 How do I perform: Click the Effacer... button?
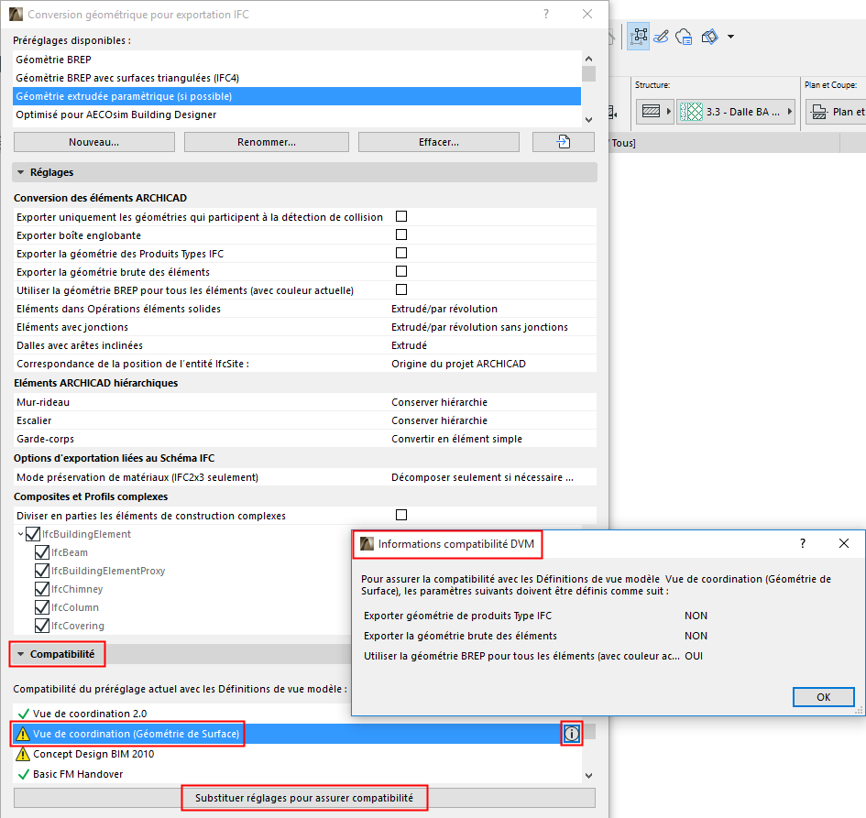point(439,142)
